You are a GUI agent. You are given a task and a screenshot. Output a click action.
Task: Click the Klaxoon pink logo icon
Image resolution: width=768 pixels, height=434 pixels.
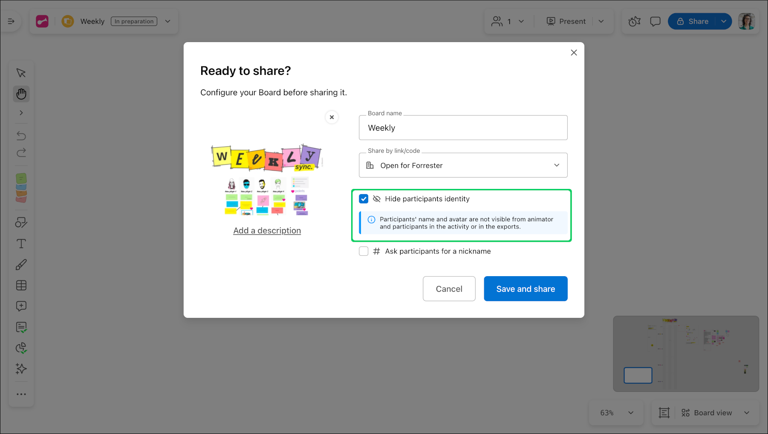coord(42,21)
